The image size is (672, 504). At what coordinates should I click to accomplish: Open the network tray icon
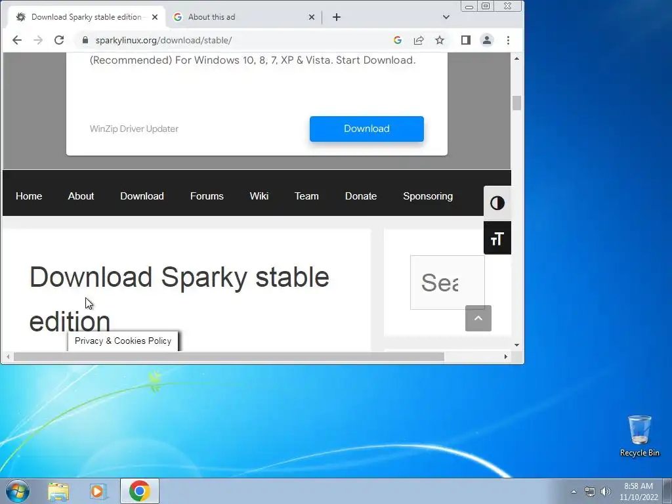(590, 492)
